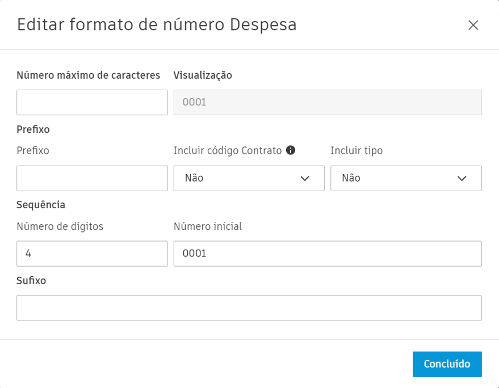Close the Editar formato de número dialog
The width and height of the screenshot is (499, 388).
(474, 25)
